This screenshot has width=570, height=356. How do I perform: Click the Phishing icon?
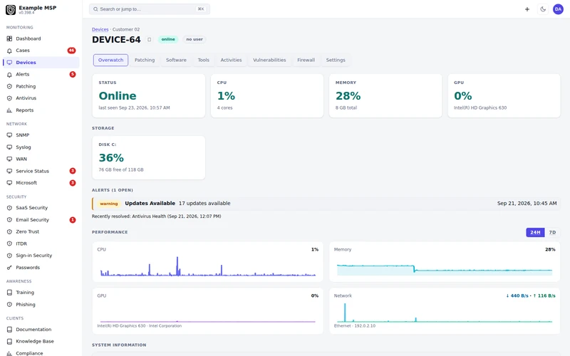pyautogui.click(x=9, y=305)
